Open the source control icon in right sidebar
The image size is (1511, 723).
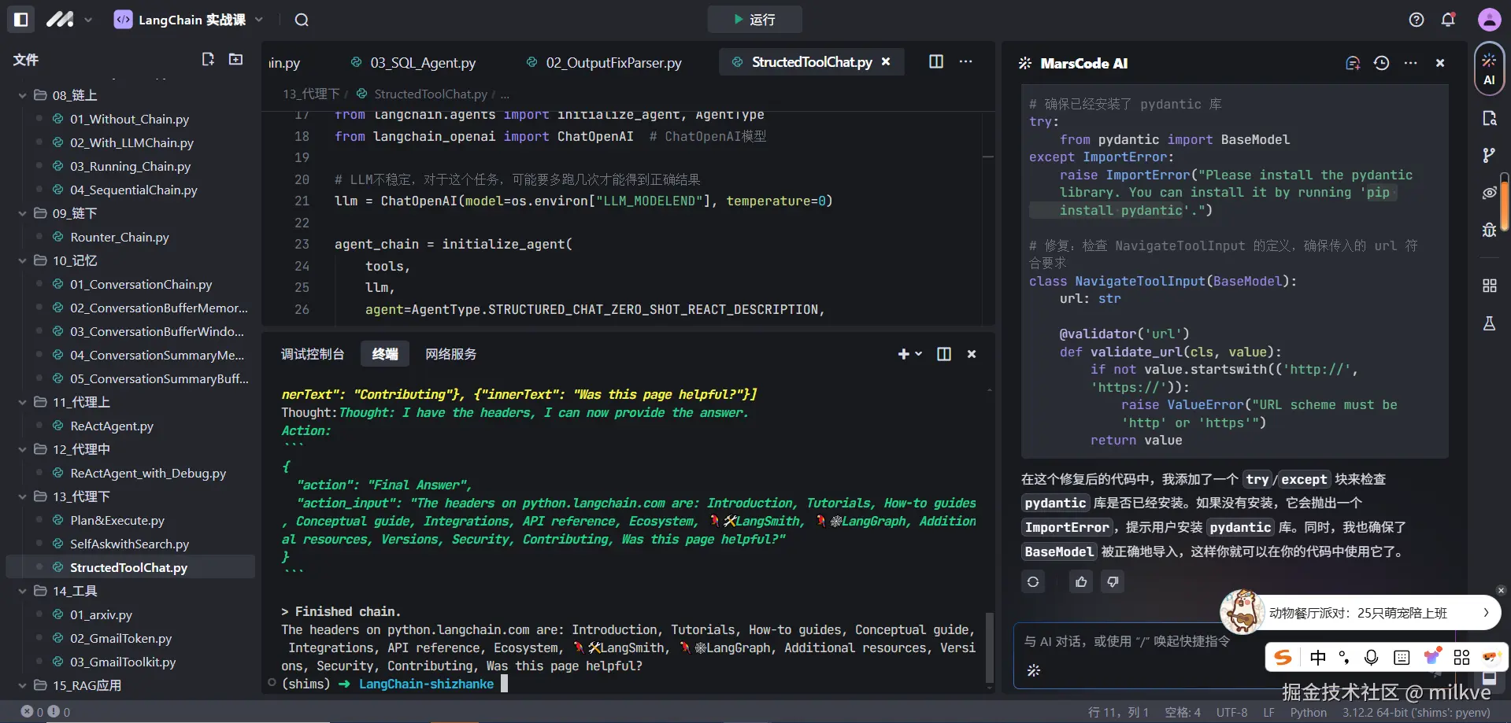pos(1489,156)
